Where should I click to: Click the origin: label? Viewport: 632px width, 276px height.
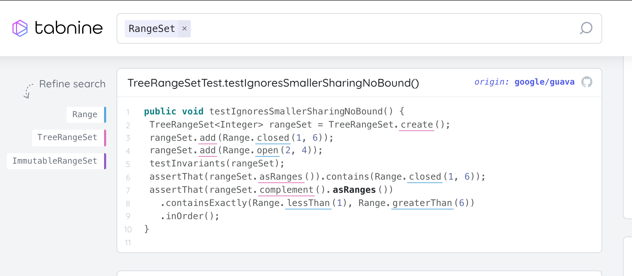(492, 82)
